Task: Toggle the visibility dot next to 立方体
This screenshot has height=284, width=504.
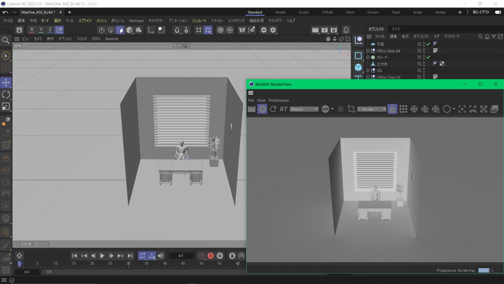Action: point(424,64)
